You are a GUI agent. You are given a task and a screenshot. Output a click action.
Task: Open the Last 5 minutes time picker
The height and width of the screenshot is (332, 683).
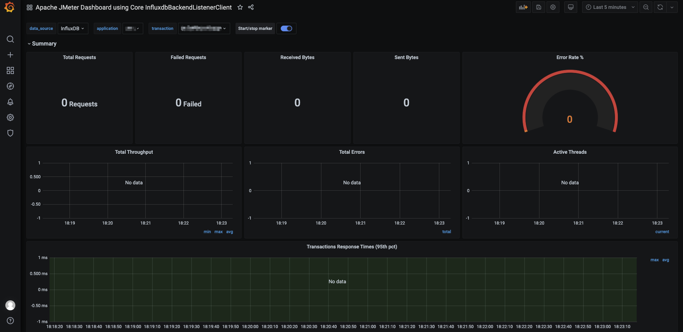click(610, 7)
